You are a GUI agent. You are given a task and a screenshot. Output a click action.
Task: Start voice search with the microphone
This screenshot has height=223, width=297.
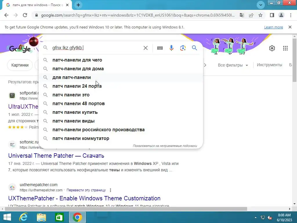coord(171,48)
